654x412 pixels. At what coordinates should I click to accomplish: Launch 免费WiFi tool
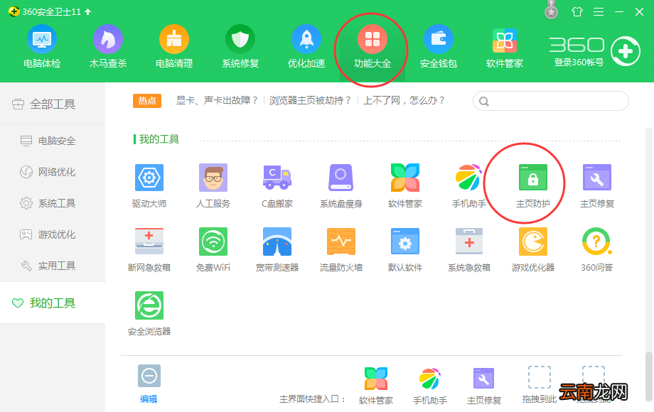coord(213,250)
